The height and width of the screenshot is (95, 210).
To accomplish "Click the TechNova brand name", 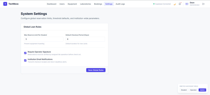I will pyautogui.click(x=13, y=4).
